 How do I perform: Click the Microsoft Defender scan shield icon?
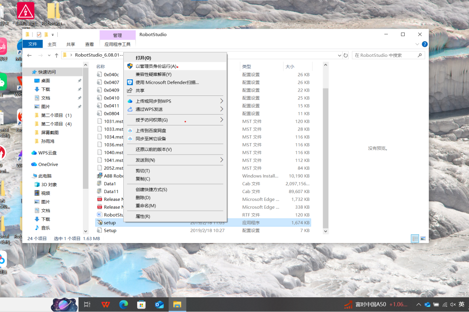pyautogui.click(x=129, y=82)
